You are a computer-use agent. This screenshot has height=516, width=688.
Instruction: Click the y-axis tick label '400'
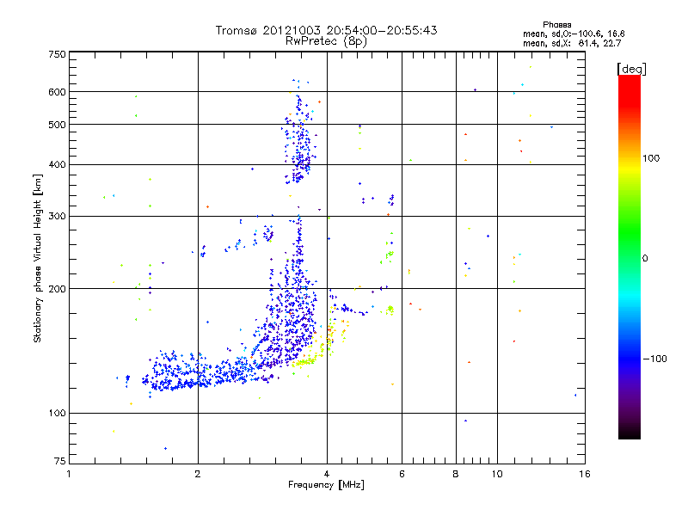coord(57,164)
